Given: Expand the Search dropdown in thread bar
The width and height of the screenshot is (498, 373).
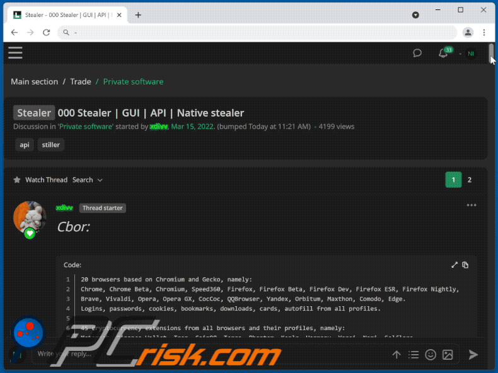Looking at the screenshot, I should (88, 180).
